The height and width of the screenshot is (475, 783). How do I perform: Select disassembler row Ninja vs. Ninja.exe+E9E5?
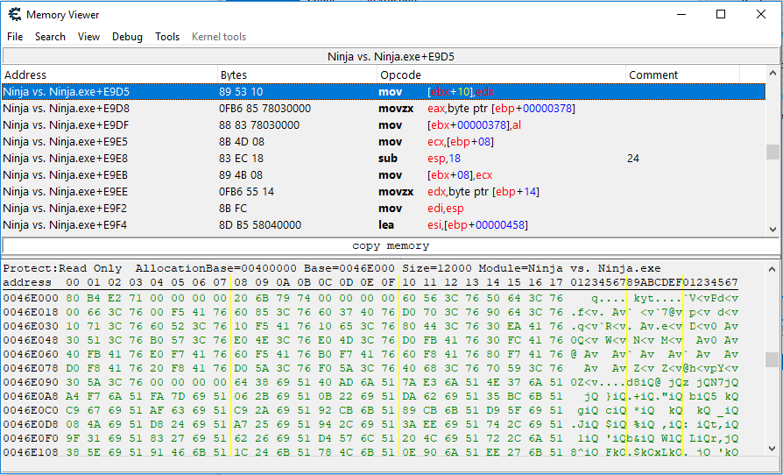[384, 142]
